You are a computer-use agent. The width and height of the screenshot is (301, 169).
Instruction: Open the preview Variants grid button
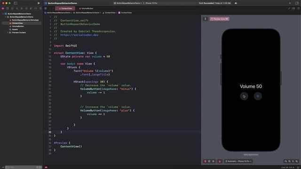point(213,161)
